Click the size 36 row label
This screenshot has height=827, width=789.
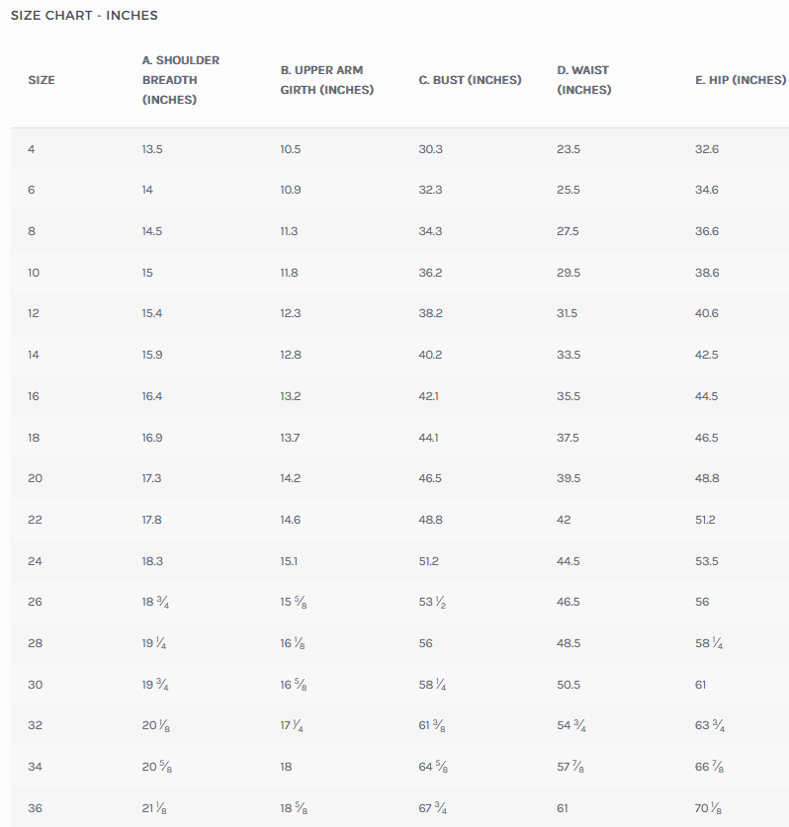coord(35,808)
